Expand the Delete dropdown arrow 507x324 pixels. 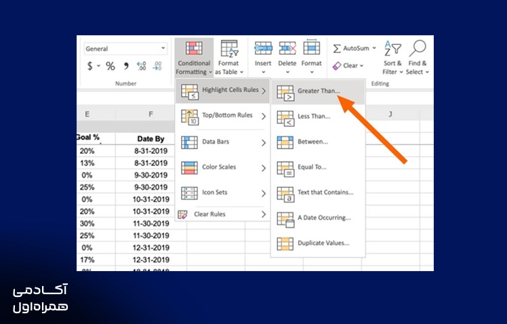[x=287, y=72]
